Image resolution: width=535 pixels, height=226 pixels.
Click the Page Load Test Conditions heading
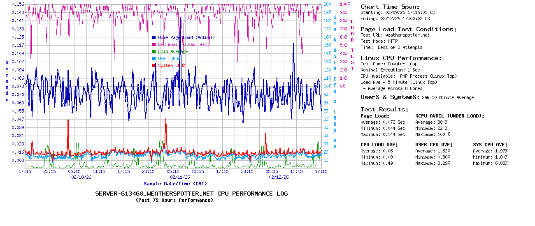408,29
